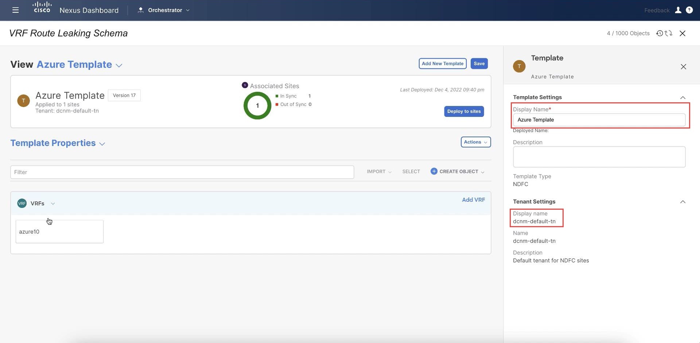Click the VRF Route Leaking Schema title
The height and width of the screenshot is (343, 700).
coord(68,33)
